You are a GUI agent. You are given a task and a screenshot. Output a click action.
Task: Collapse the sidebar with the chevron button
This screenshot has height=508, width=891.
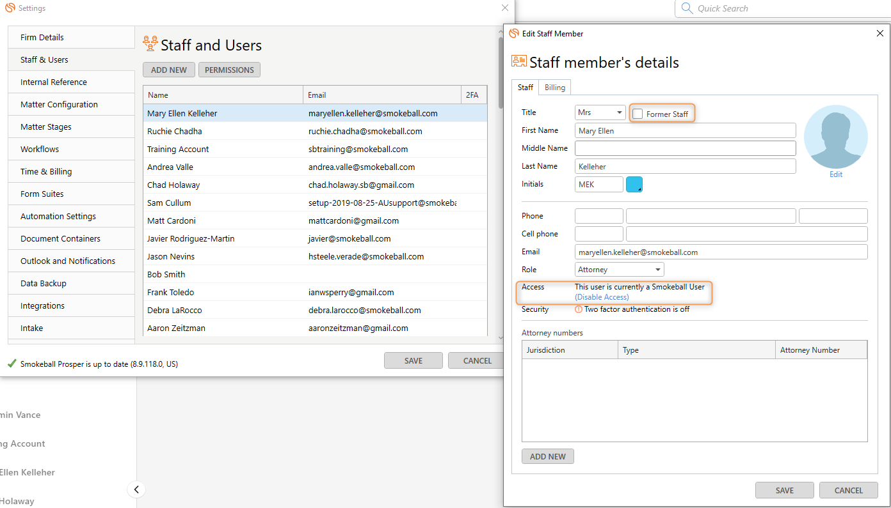136,489
